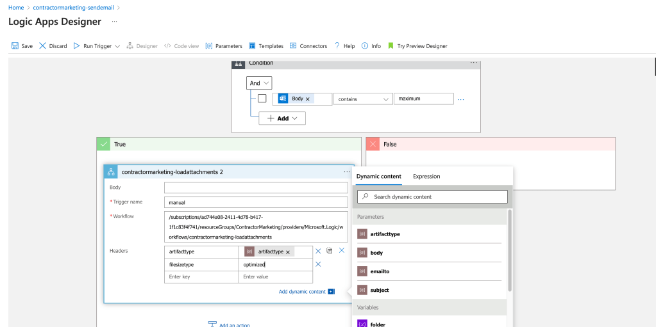Click the Workflow path field

pos(256,227)
